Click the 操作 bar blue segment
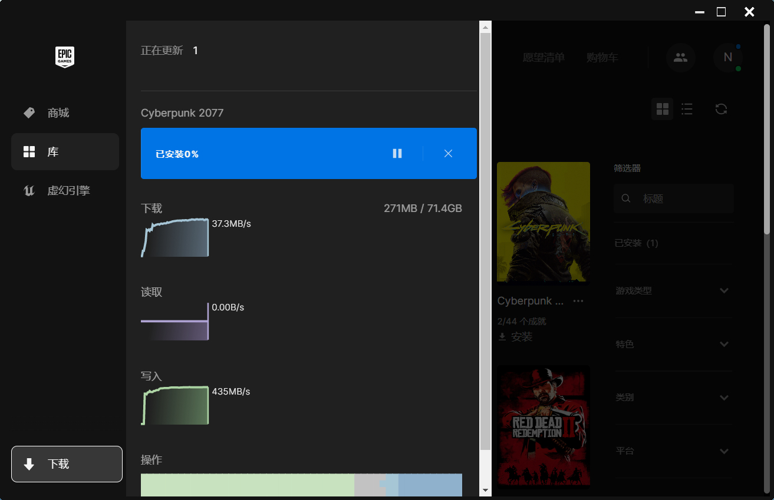The height and width of the screenshot is (500, 774). (430, 485)
